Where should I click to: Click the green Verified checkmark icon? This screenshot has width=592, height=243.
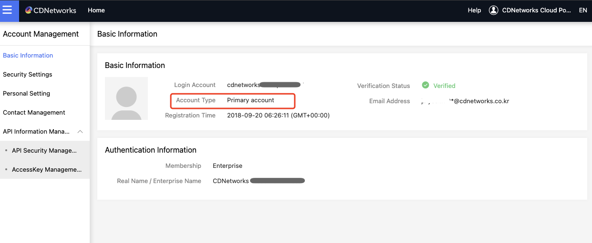coord(426,85)
